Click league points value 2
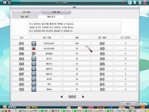 [125, 49]
